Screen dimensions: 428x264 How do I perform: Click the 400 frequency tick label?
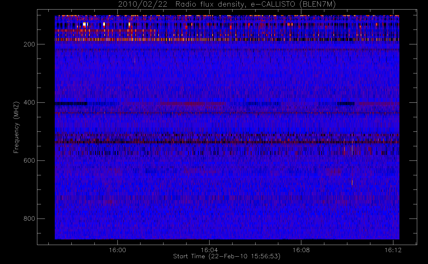tap(29, 102)
